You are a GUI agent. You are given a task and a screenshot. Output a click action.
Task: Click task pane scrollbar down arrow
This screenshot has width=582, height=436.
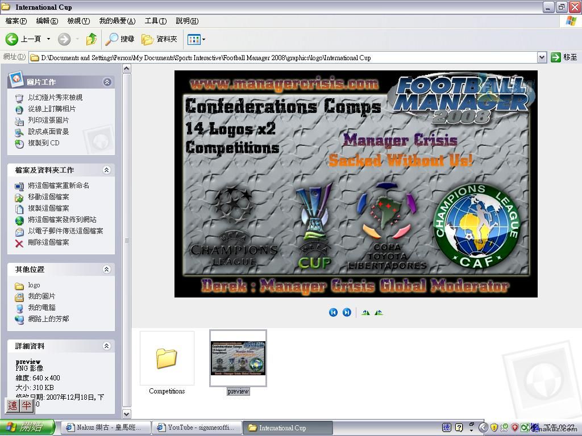[x=127, y=414]
